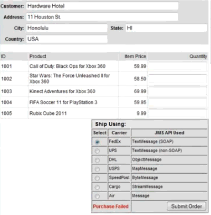This screenshot has height=215, width=211.
Task: Click the ID column header
Action: (x=3, y=56)
